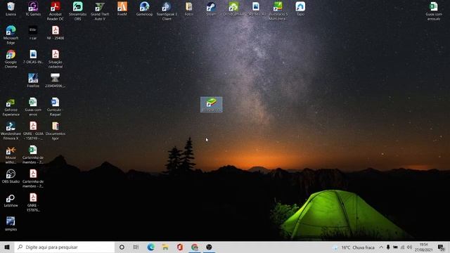The image size is (450, 253).
Task: Open Office from the taskbar
Action: point(180,247)
